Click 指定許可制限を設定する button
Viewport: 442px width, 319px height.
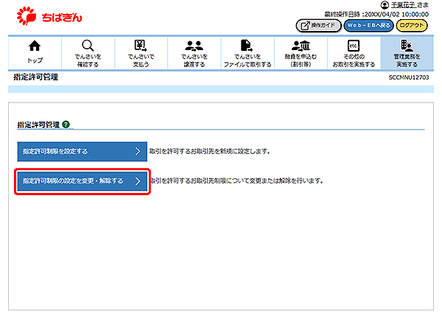click(x=83, y=151)
